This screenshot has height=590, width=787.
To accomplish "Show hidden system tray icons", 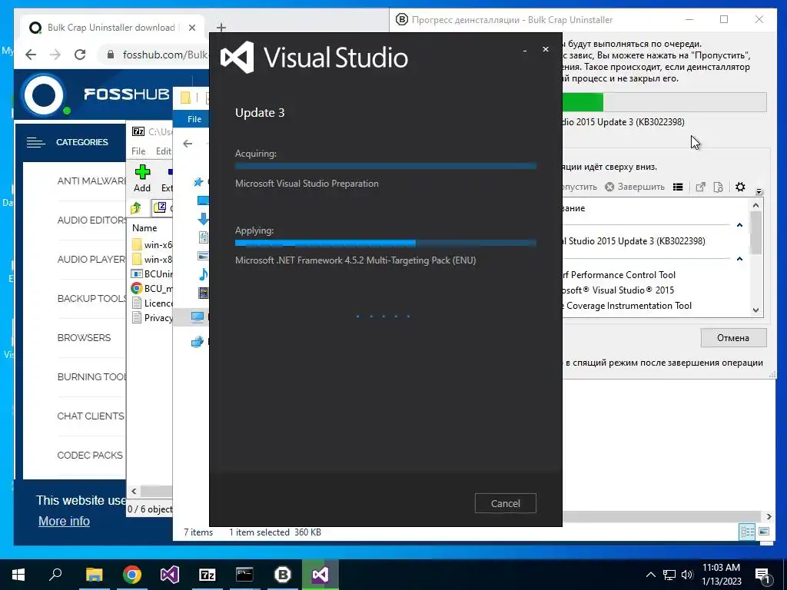I will (650, 575).
